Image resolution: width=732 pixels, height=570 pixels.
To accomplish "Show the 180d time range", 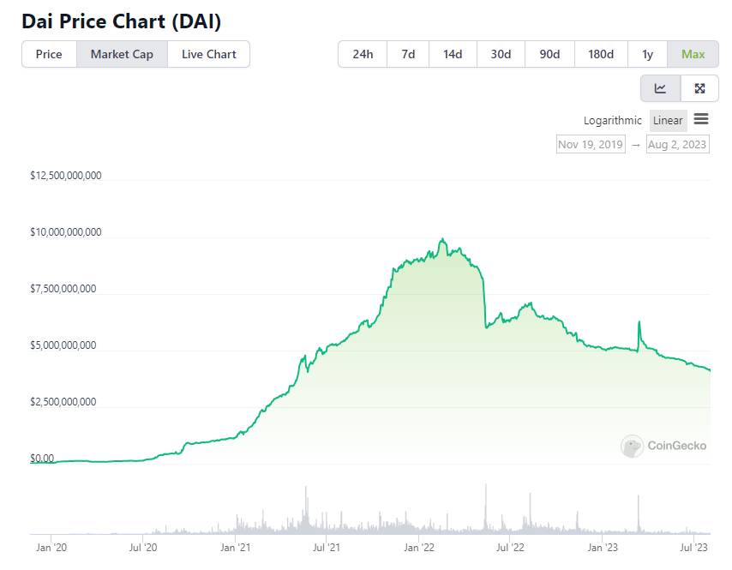I will click(x=601, y=54).
